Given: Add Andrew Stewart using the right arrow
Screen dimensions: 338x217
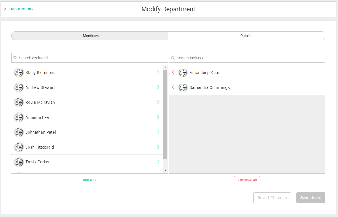Looking at the screenshot, I should (159, 87).
